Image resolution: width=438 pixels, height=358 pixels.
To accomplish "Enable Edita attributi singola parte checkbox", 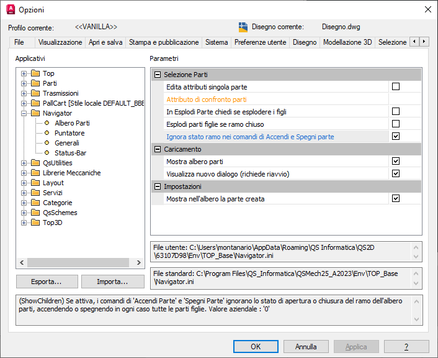I will (396, 87).
